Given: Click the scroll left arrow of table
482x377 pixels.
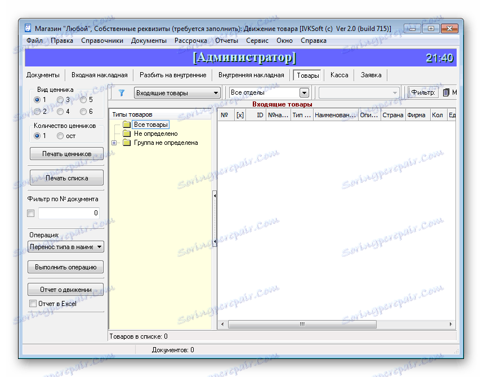Looking at the screenshot, I should pyautogui.click(x=222, y=324).
